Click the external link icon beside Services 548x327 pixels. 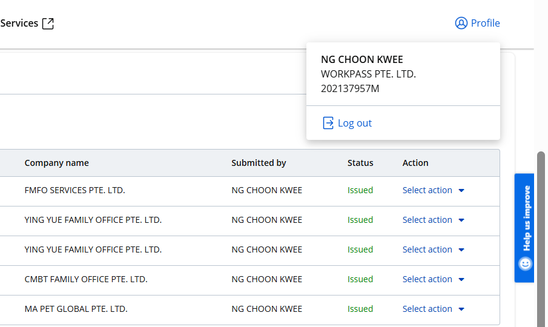click(48, 24)
